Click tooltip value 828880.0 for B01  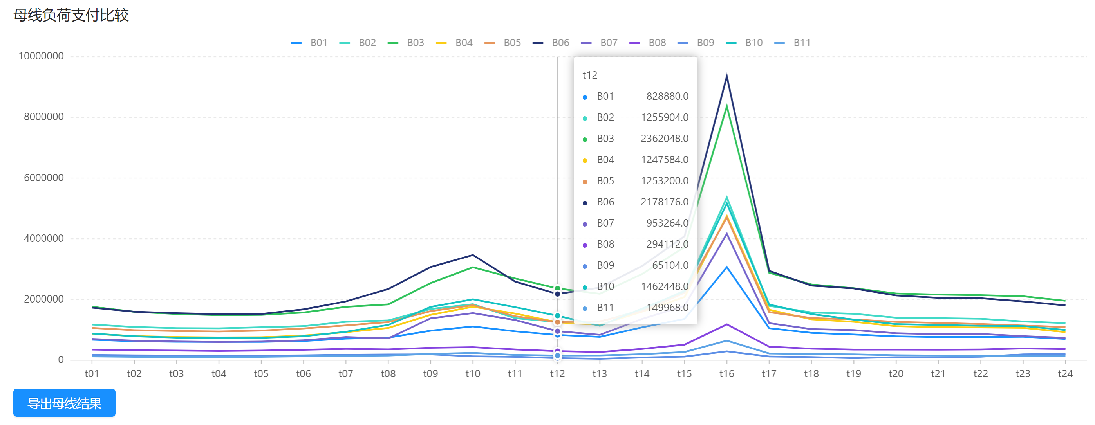667,96
